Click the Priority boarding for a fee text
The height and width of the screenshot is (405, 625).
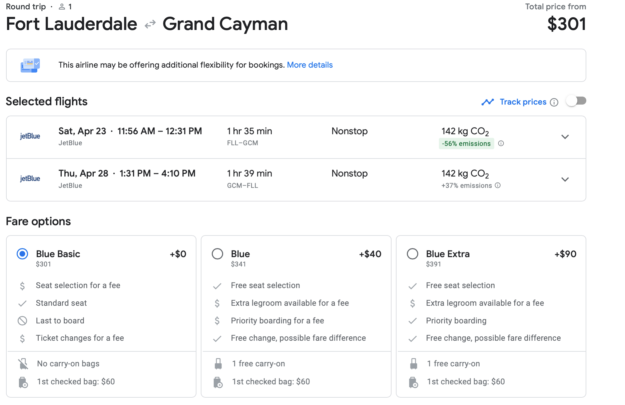(277, 321)
